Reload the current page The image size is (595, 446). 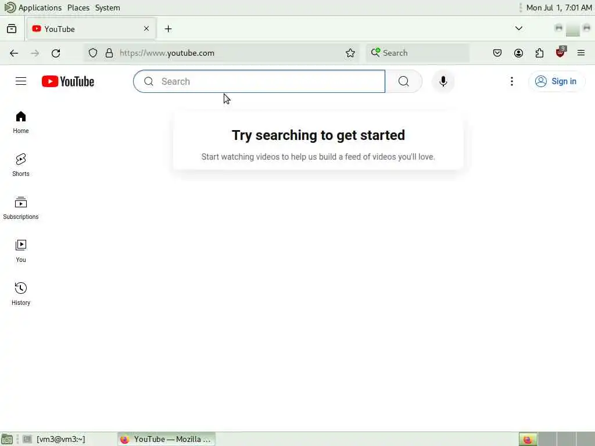pyautogui.click(x=56, y=53)
